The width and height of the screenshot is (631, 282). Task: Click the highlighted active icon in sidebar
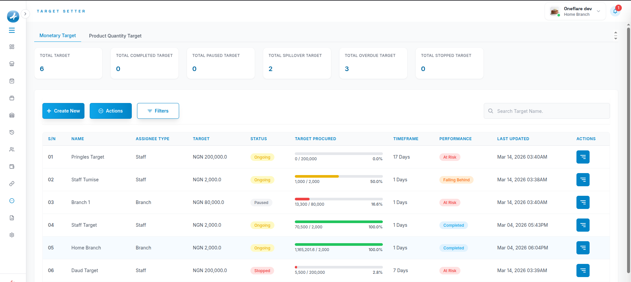12,201
